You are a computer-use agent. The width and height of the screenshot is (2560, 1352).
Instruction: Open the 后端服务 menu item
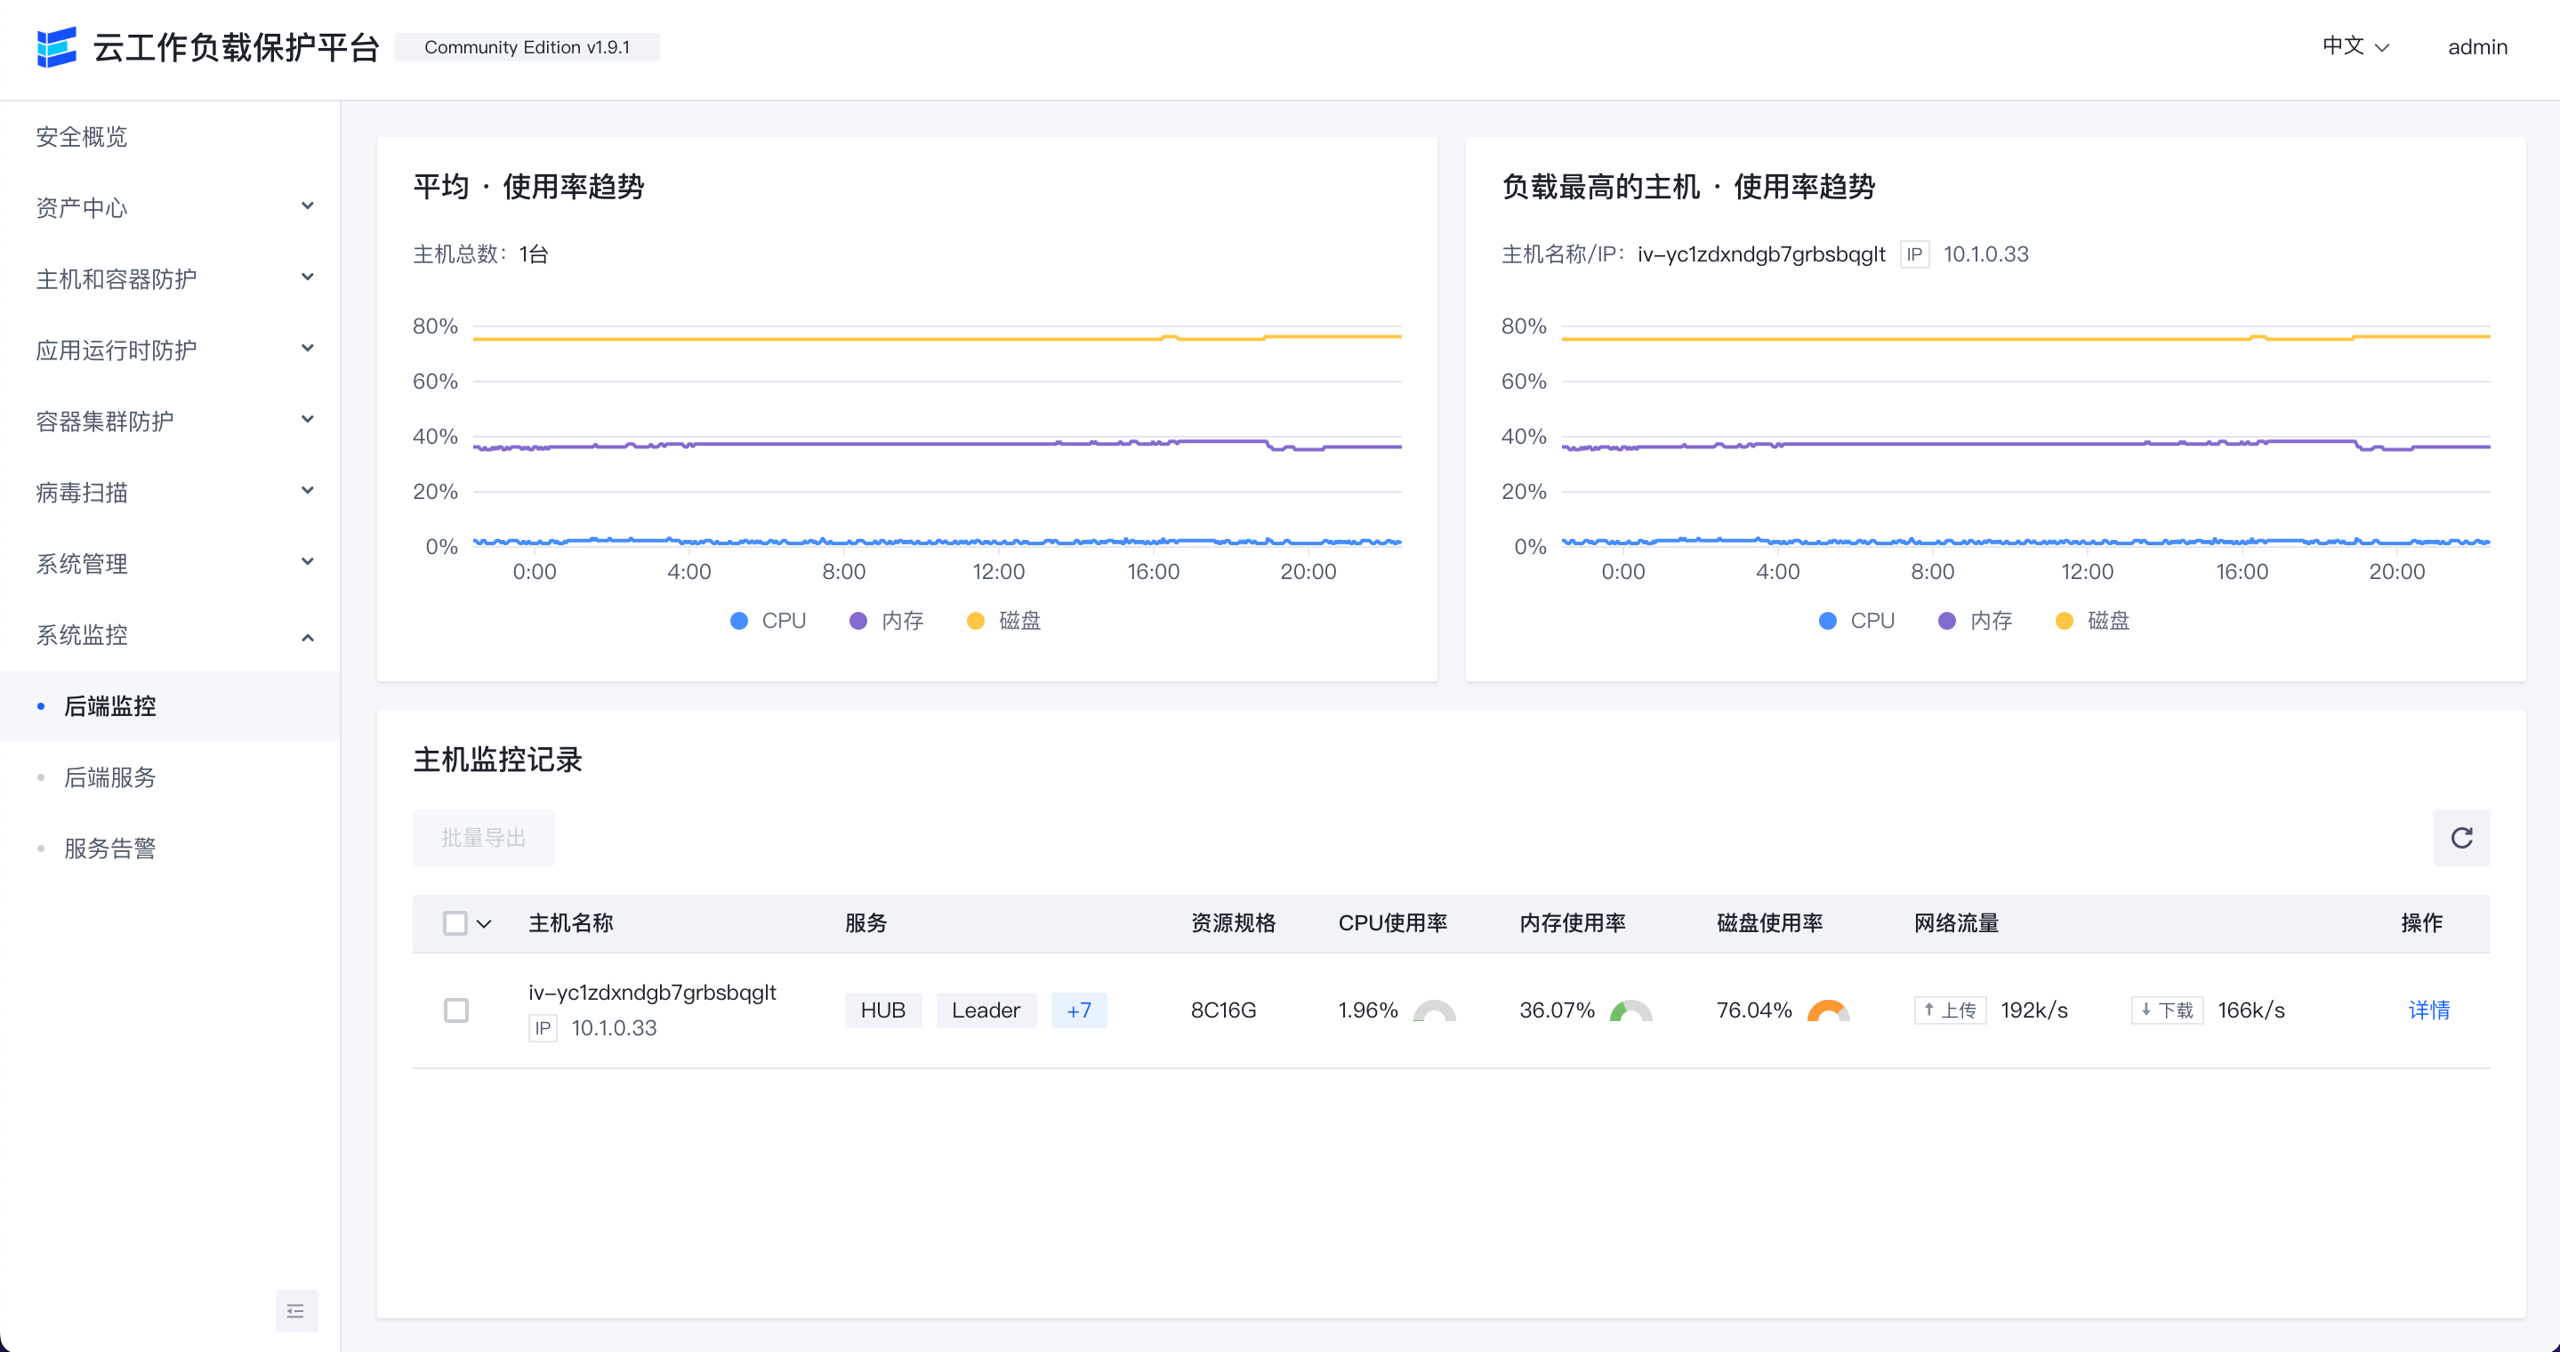110,777
